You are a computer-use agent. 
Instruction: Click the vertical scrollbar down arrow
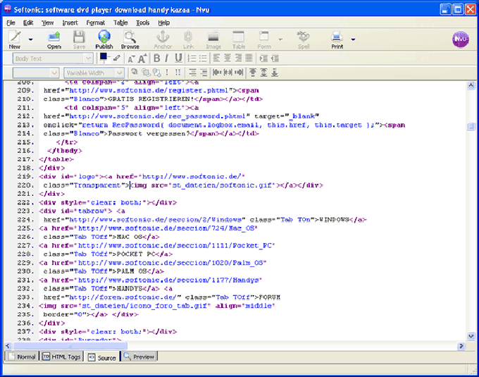pyautogui.click(x=471, y=337)
